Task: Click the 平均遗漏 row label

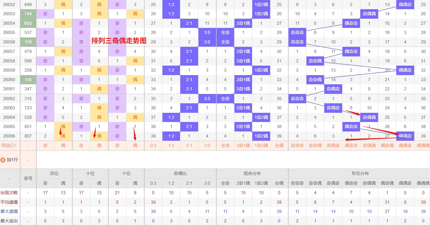Action: coord(10,202)
